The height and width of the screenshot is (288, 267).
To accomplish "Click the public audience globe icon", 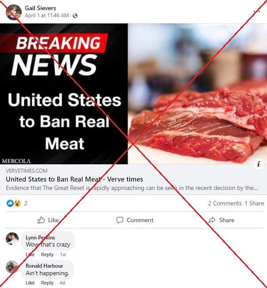I will click(x=75, y=15).
